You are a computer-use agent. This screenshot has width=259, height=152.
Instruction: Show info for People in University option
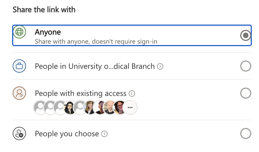[x=160, y=67]
